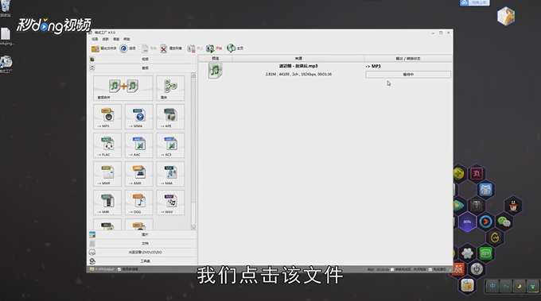Toggle the Complete Notify checkbox
The image size is (541, 301).
[430, 269]
